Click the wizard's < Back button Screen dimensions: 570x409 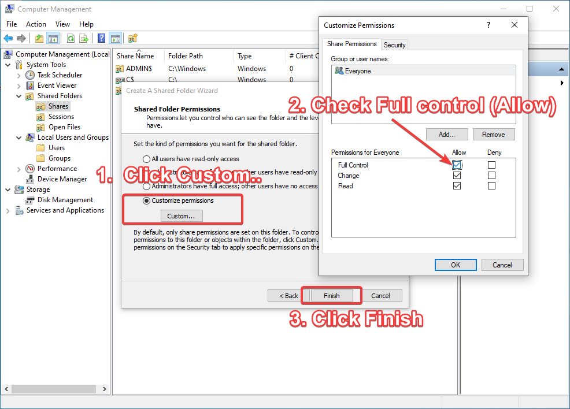click(x=288, y=296)
